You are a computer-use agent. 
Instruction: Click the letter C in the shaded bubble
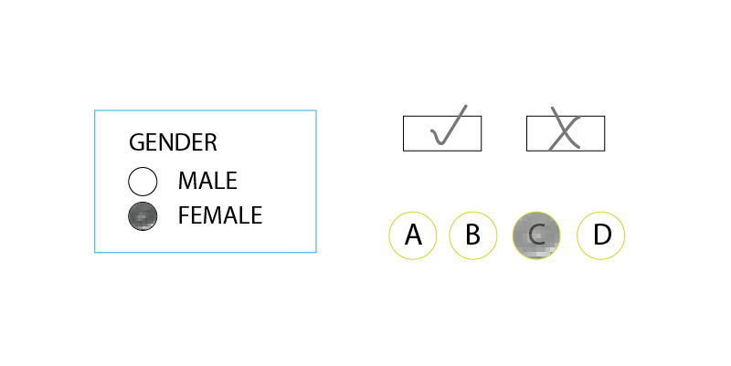pyautogui.click(x=536, y=235)
